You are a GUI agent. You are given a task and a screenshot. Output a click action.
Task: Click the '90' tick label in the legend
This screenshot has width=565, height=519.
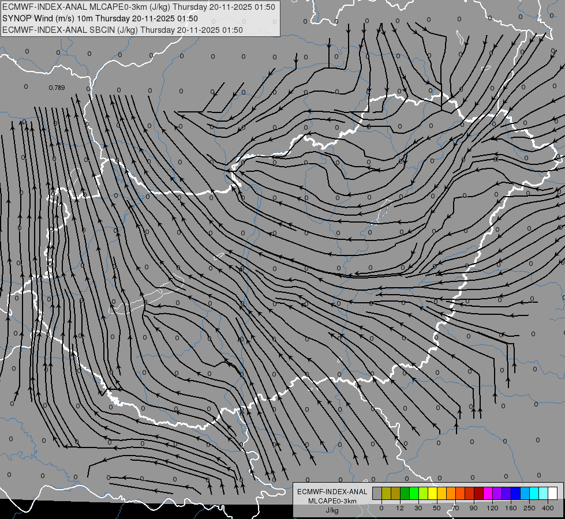point(473,508)
